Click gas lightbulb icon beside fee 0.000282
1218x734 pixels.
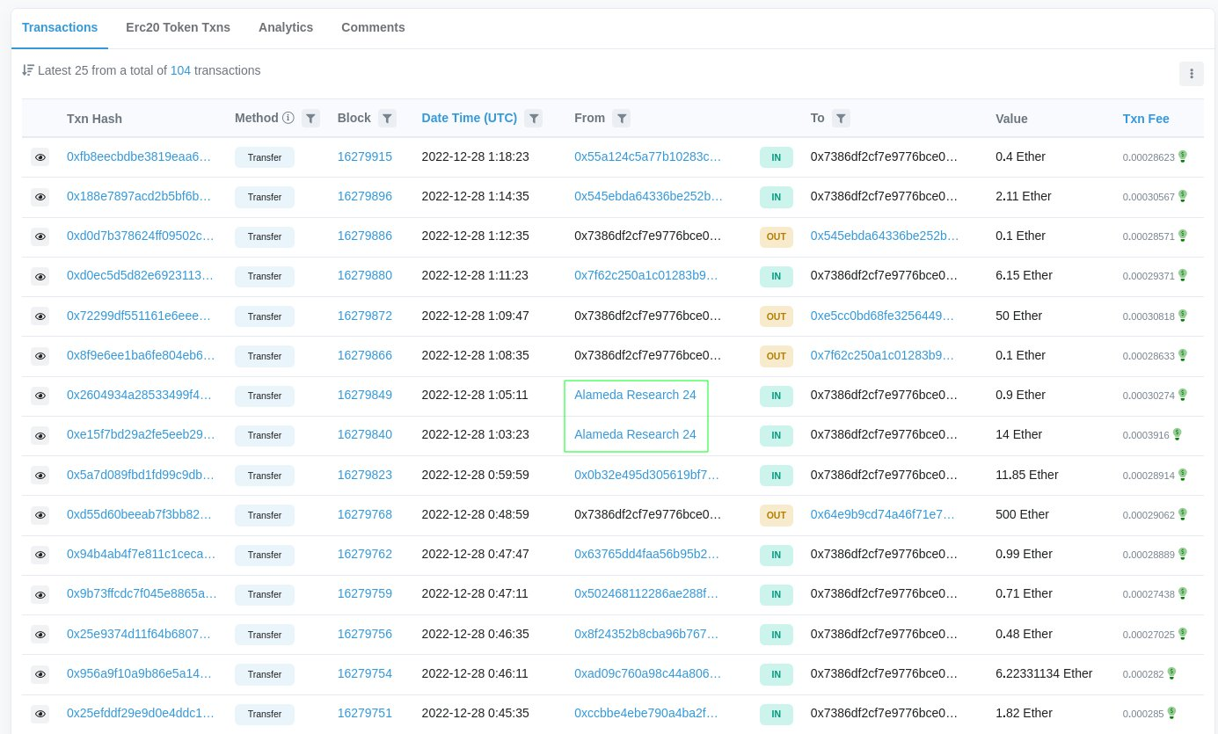pyautogui.click(x=1171, y=673)
